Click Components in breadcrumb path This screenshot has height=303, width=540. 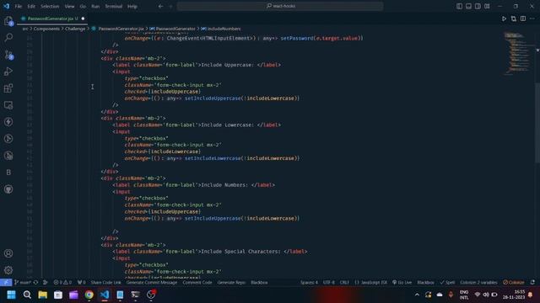pyautogui.click(x=46, y=29)
